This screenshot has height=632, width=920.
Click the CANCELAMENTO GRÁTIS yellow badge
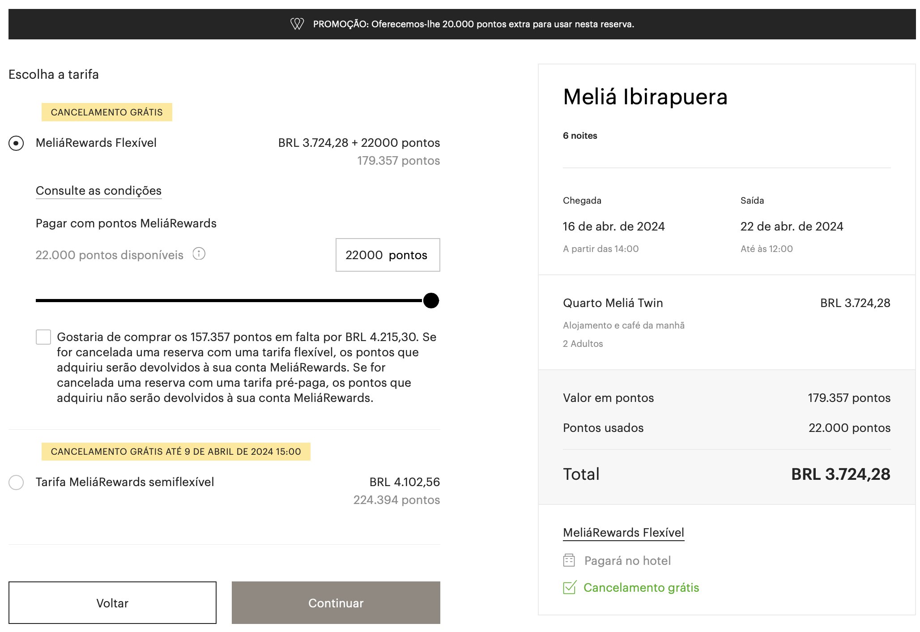coord(106,112)
